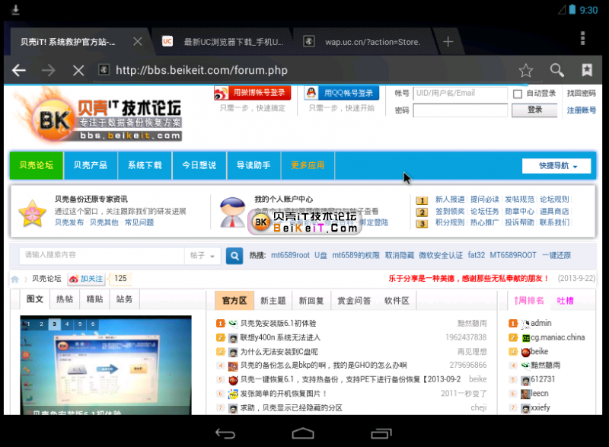Viewport: 609px width, 447px height.
Task: Select the 站务 tab
Action: [124, 299]
